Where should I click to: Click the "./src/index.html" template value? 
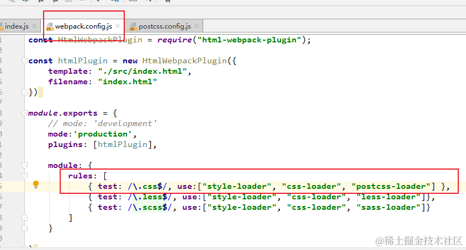(142, 71)
